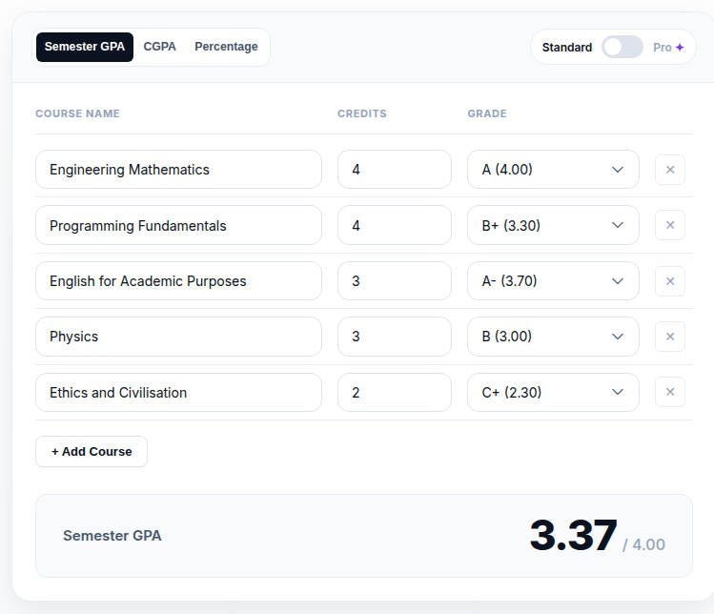Remove the Engineering Mathematics course row
Screen dimensions: 714x614
click(670, 170)
